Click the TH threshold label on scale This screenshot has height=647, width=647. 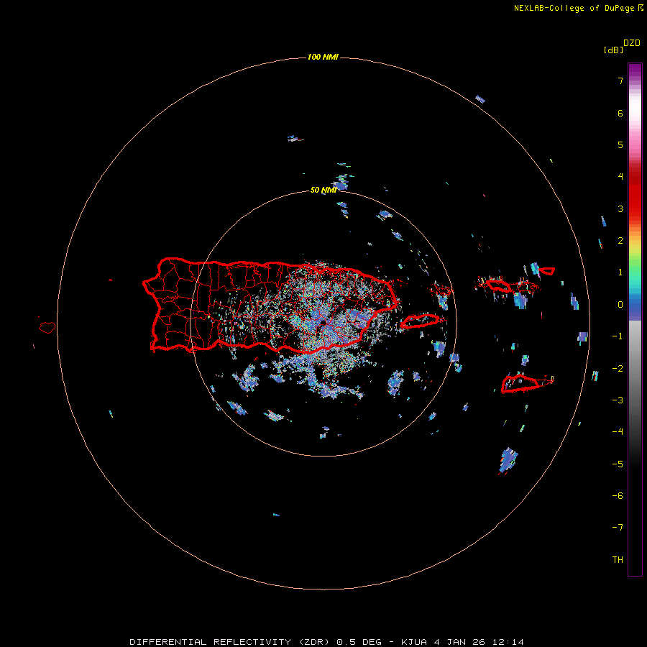(x=618, y=560)
